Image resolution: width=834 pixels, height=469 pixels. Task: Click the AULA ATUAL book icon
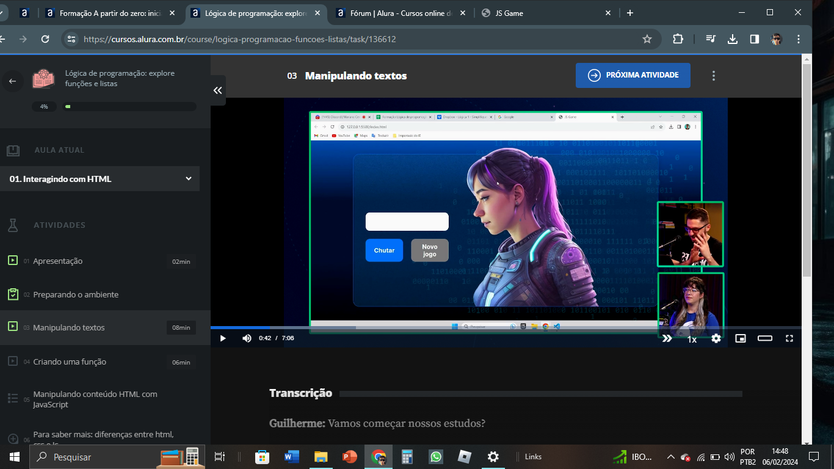pos(13,150)
